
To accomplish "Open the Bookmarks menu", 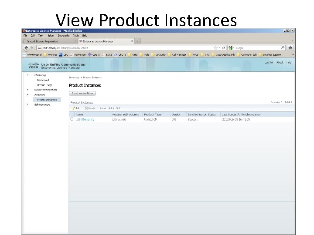I will 64,36.
